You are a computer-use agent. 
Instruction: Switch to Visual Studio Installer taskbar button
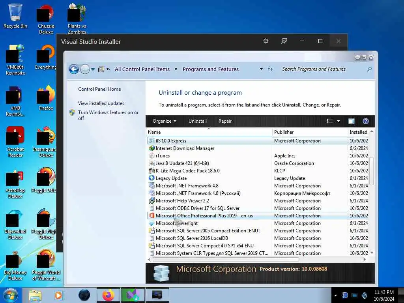[133, 295]
